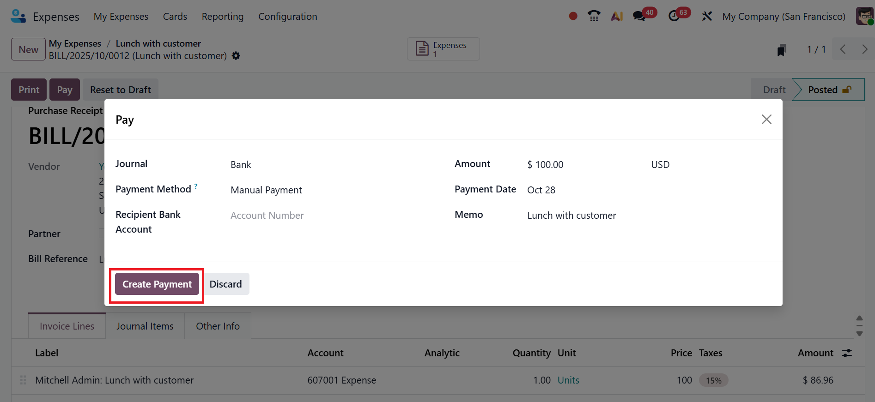Open the Reporting menu
875x402 pixels.
click(222, 17)
